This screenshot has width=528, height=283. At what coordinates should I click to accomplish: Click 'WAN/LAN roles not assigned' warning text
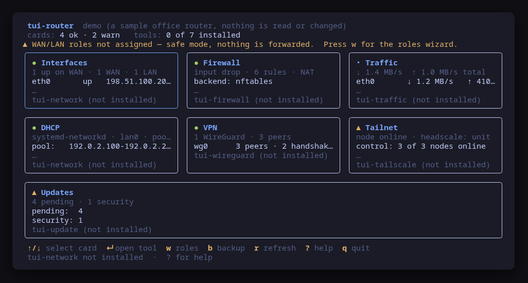pyautogui.click(x=92, y=44)
